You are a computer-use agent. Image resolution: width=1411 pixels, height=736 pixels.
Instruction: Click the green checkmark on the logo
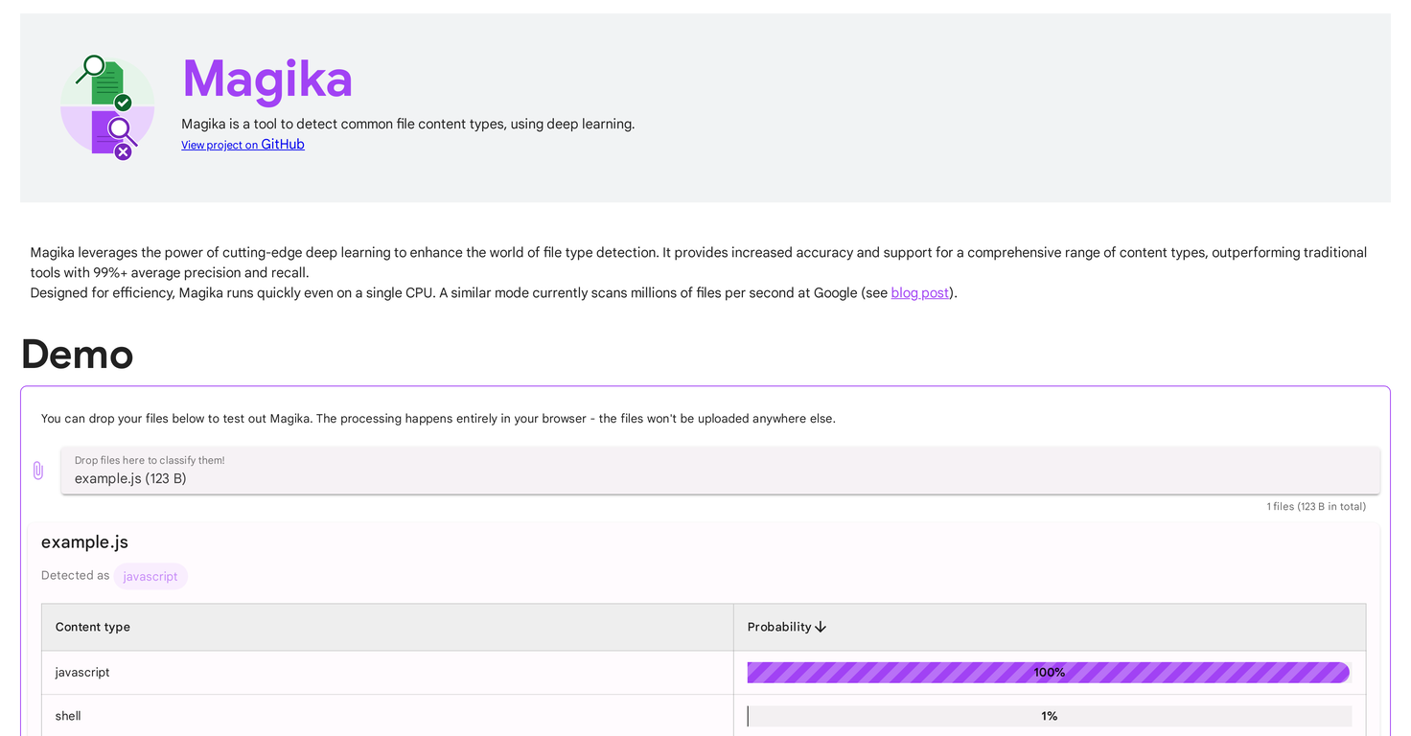pyautogui.click(x=123, y=102)
